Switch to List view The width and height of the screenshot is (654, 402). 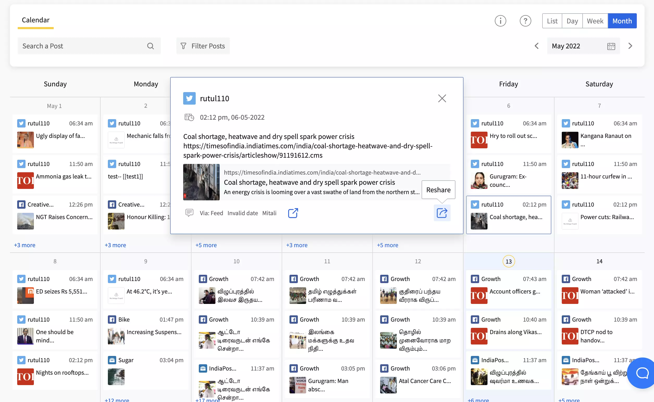(x=552, y=21)
